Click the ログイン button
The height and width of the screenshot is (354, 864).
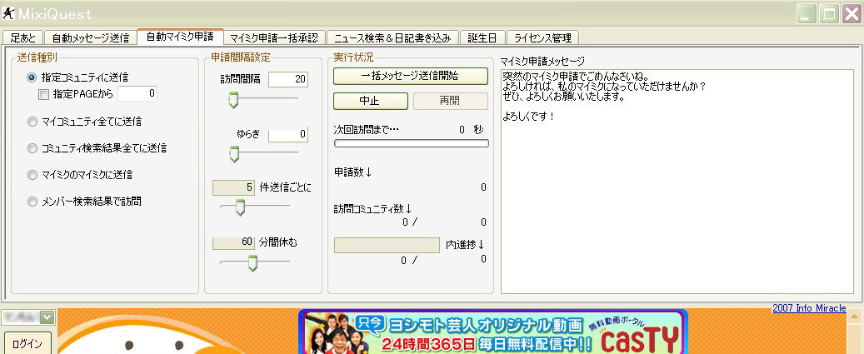[x=27, y=342]
